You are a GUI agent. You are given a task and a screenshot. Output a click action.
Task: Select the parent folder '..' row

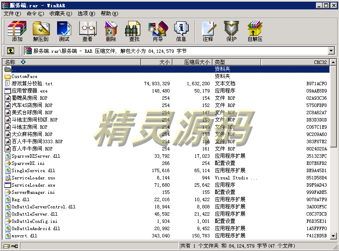pyautogui.click(x=166, y=69)
